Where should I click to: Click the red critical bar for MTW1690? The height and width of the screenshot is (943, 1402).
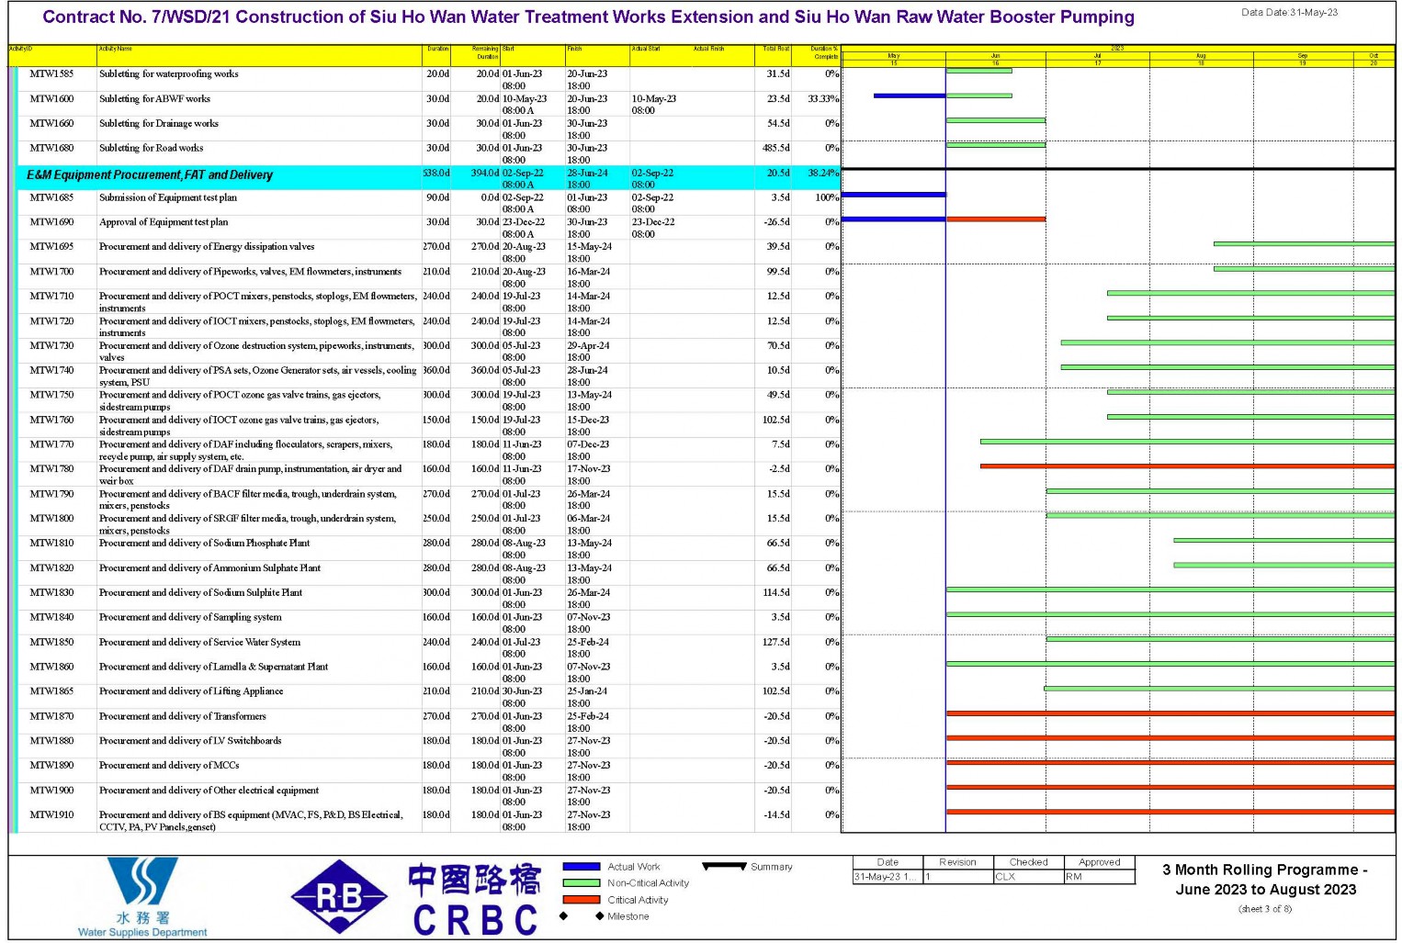pyautogui.click(x=996, y=219)
